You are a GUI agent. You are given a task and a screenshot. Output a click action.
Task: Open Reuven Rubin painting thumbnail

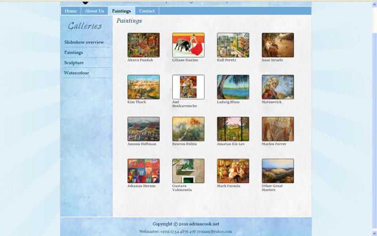(x=188, y=129)
